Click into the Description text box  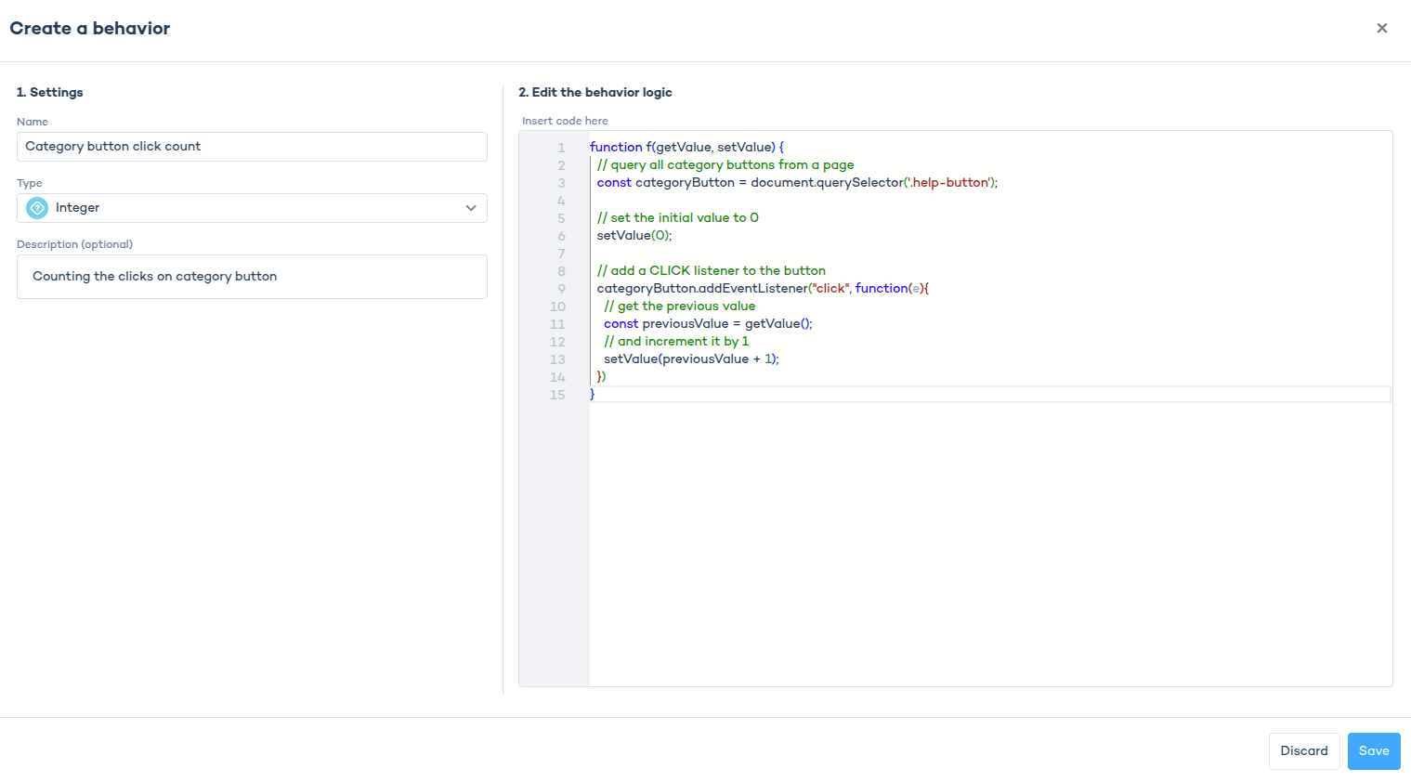(x=252, y=277)
